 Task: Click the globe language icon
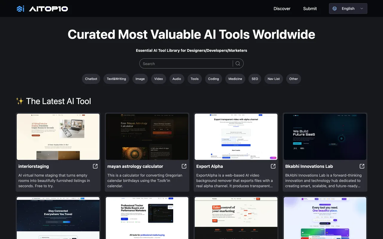click(335, 9)
